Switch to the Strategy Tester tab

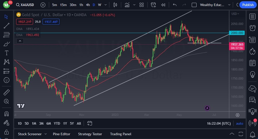coord(90,134)
